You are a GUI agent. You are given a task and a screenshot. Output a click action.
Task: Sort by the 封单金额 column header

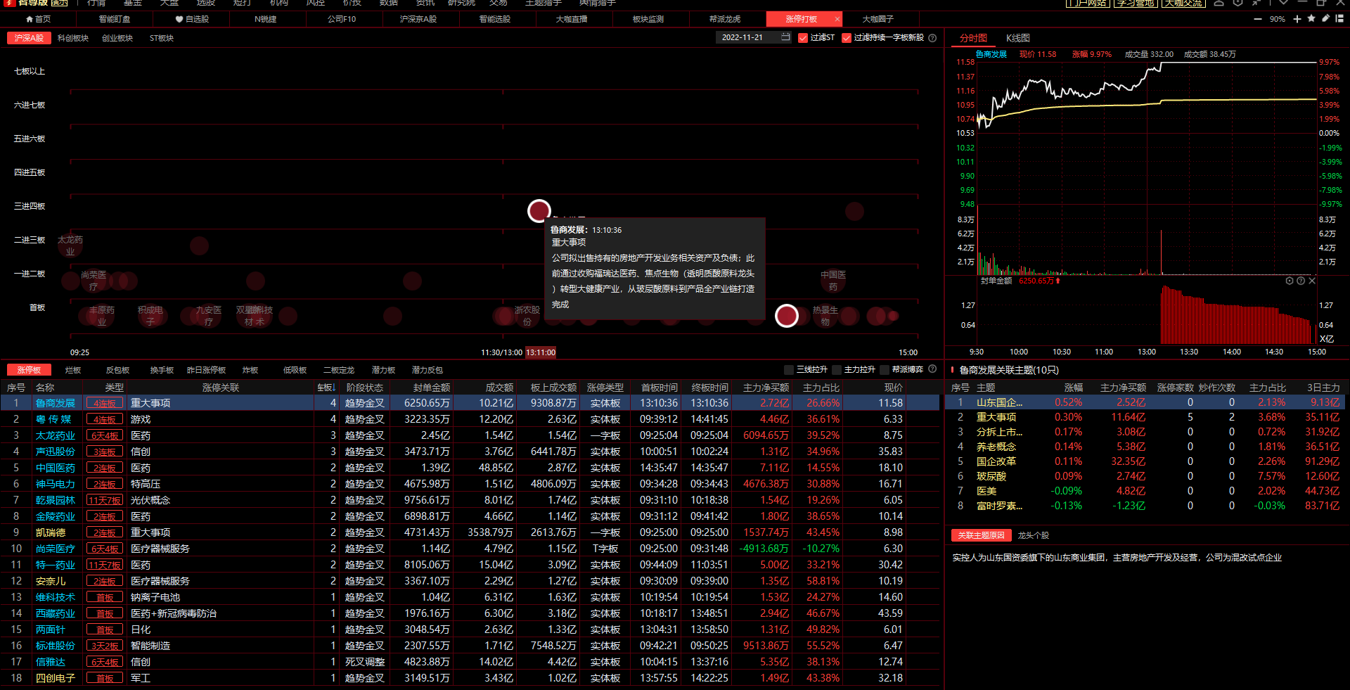coord(432,388)
